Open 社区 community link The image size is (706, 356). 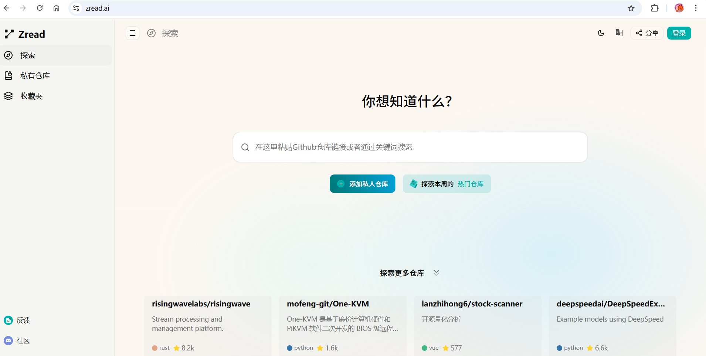pyautogui.click(x=17, y=340)
